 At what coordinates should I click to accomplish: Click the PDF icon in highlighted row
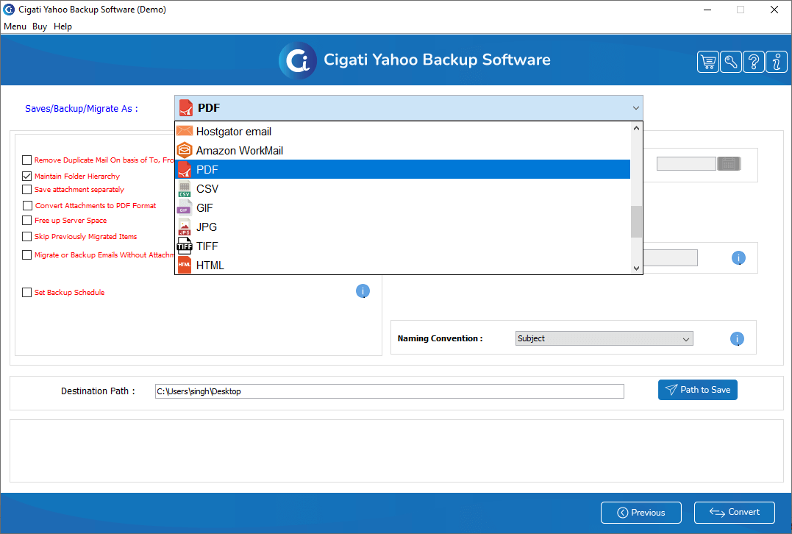click(185, 169)
